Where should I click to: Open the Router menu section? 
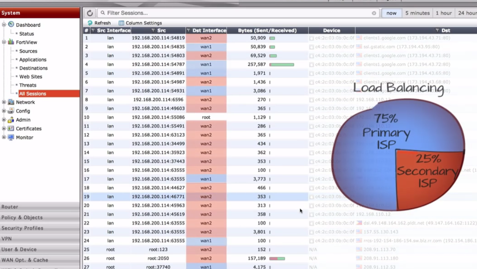point(40,207)
